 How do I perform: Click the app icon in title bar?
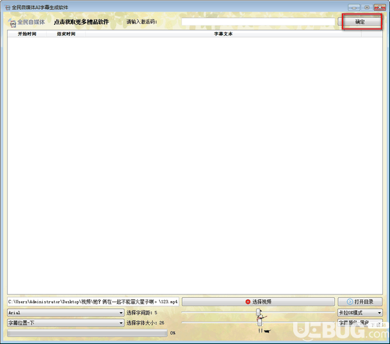[x=8, y=7]
